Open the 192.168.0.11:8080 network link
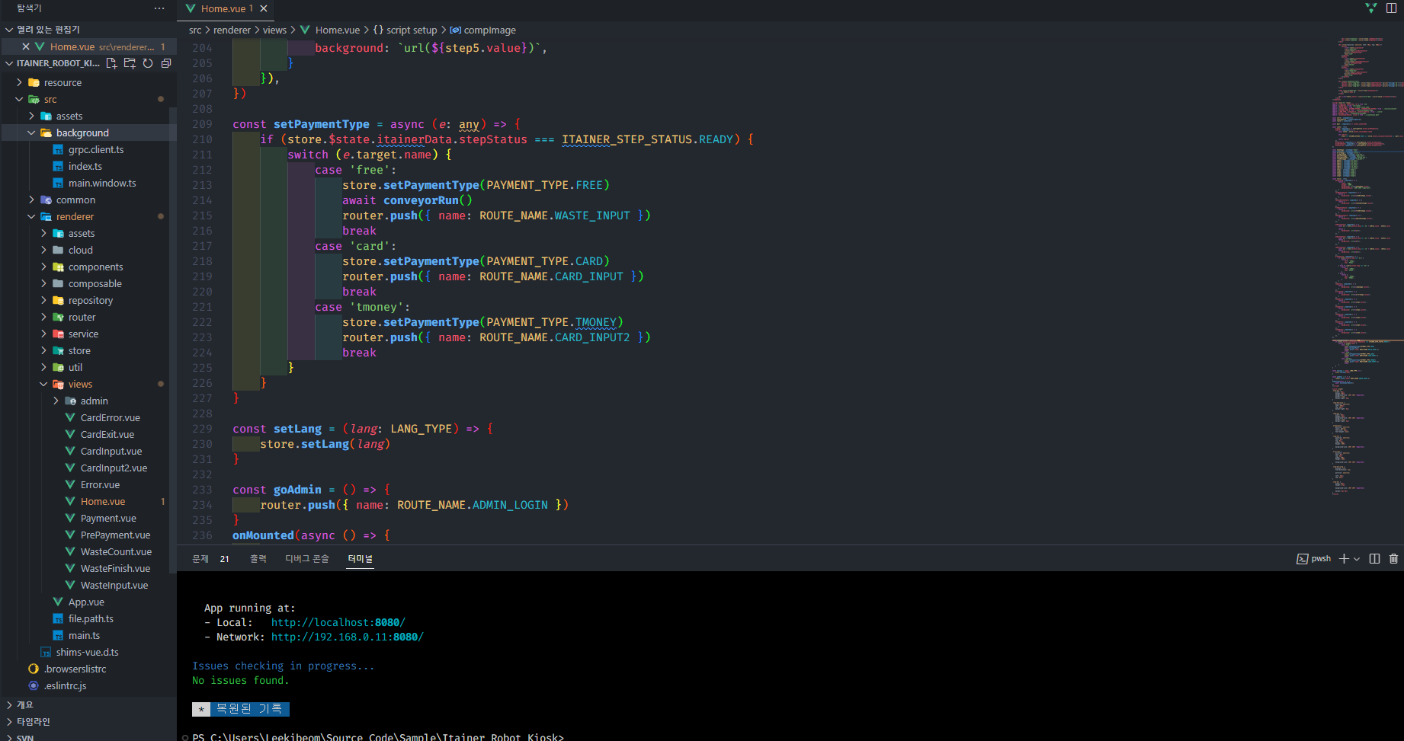 pos(347,637)
